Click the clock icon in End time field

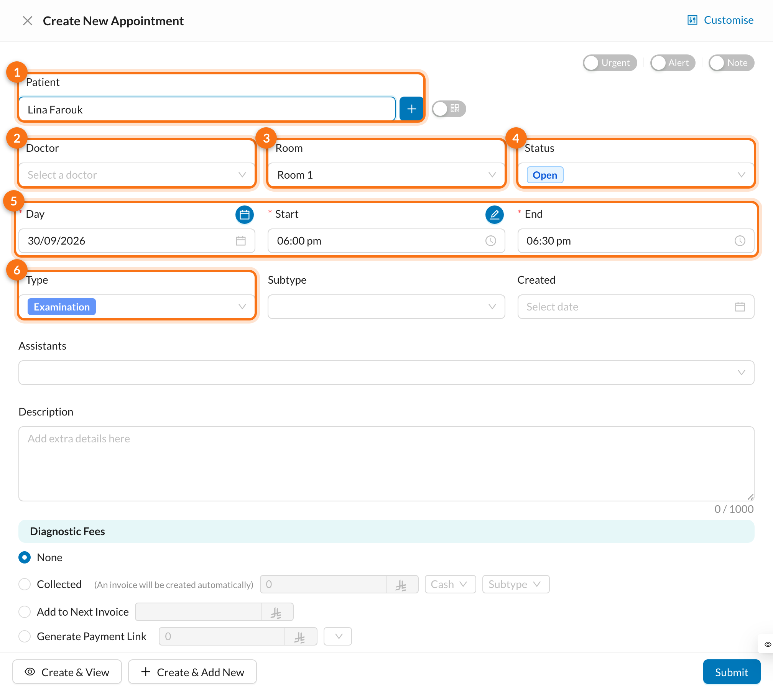click(740, 241)
